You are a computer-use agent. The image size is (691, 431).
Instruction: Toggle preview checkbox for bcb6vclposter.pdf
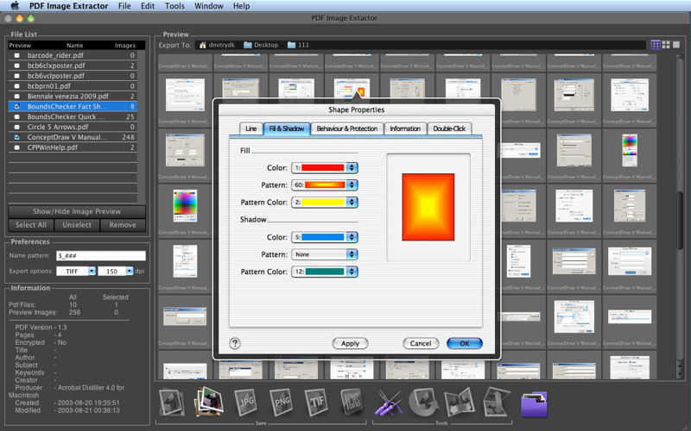point(16,76)
